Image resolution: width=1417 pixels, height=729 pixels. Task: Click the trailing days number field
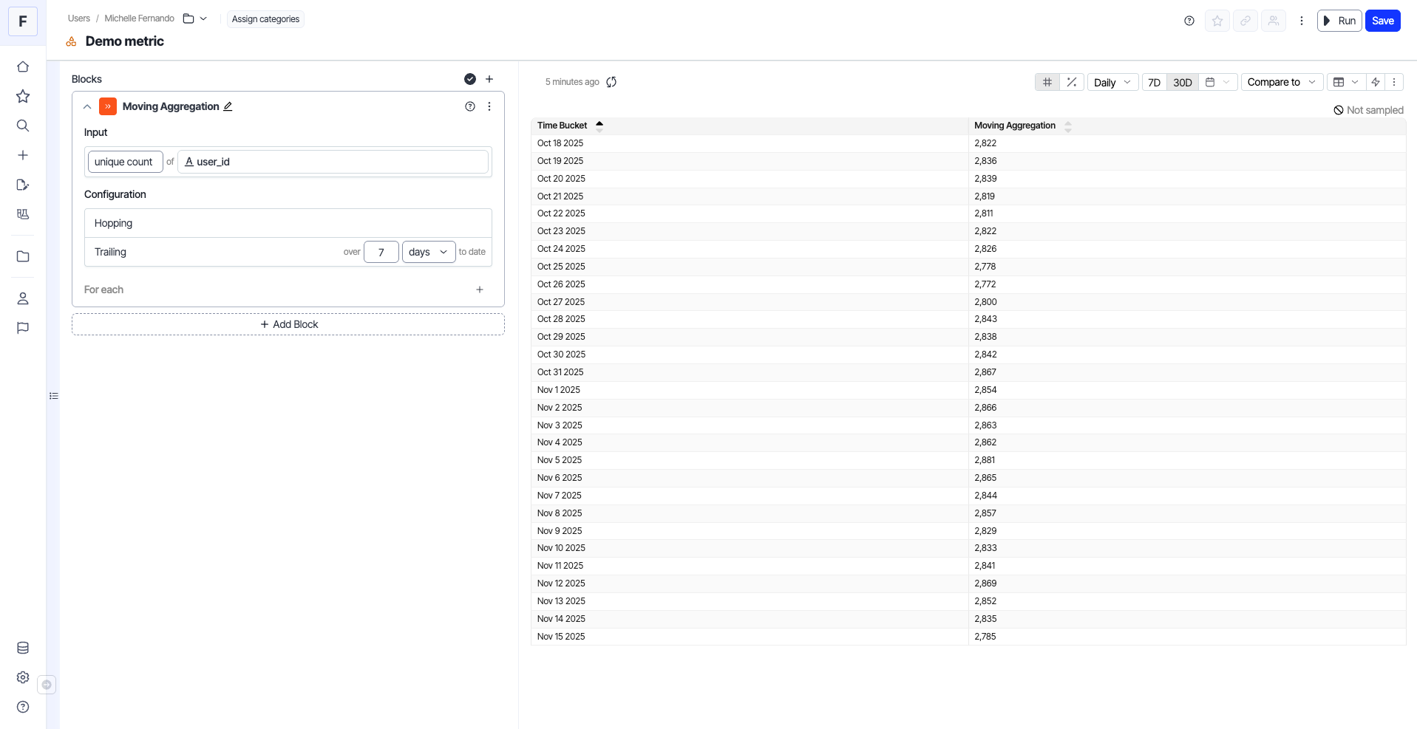click(381, 252)
